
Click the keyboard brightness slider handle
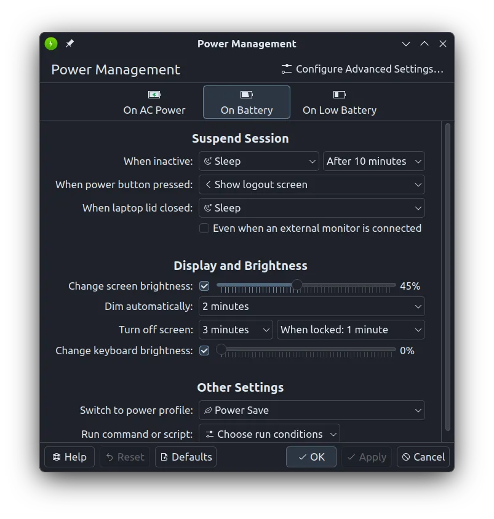(221, 349)
